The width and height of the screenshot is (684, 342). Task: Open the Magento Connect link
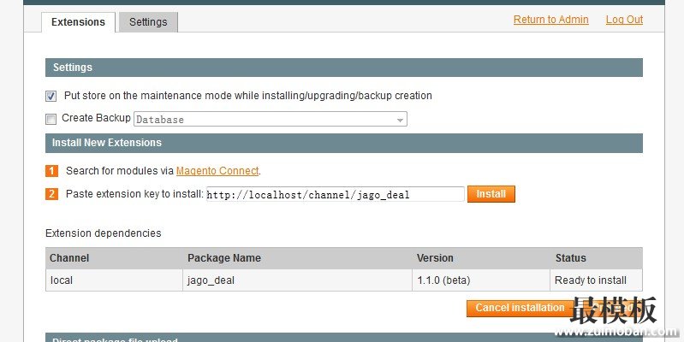click(217, 171)
